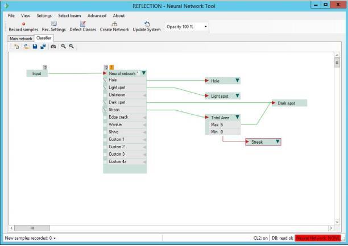The height and width of the screenshot is (246, 348).
Task: Open the File menu
Action: click(11, 16)
